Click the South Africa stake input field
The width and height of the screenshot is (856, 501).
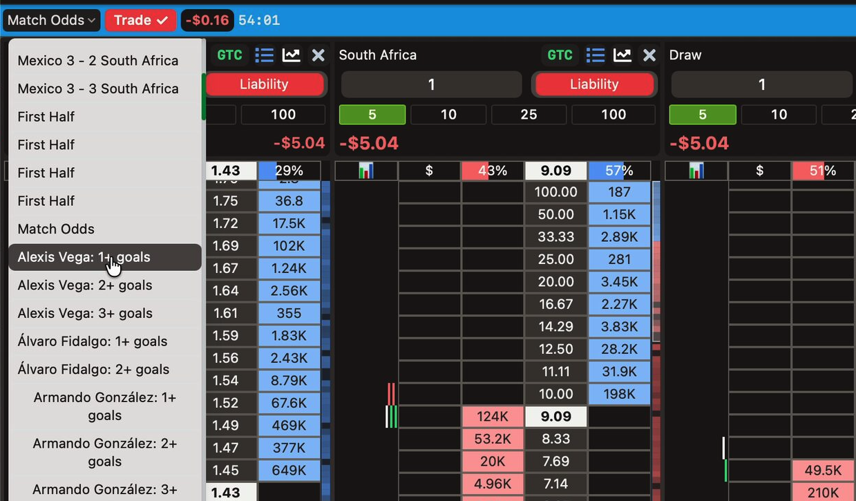click(x=431, y=84)
